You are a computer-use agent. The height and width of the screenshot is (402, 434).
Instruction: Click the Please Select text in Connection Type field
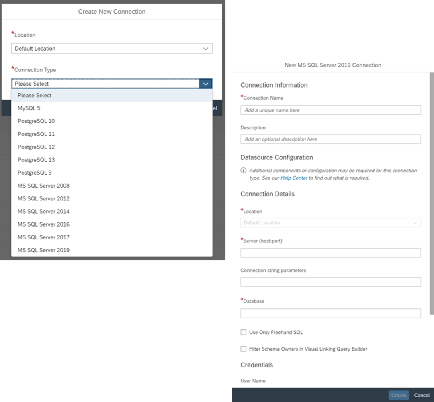[32, 84]
